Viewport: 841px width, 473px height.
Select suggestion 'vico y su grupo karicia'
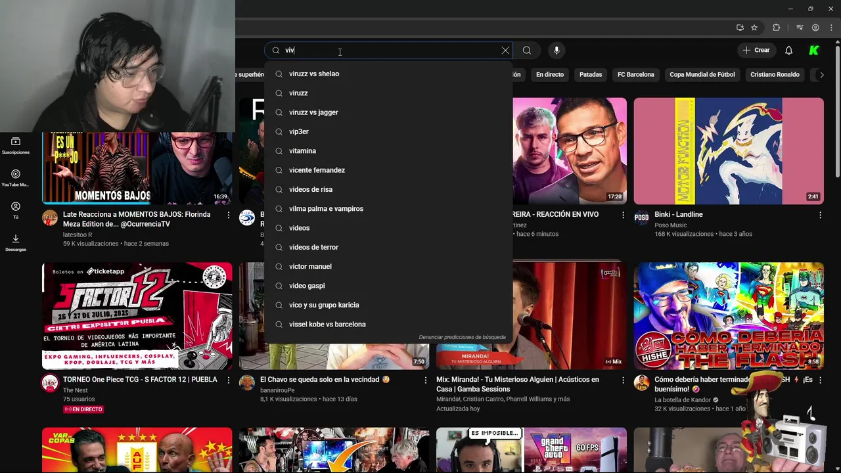coord(388,305)
